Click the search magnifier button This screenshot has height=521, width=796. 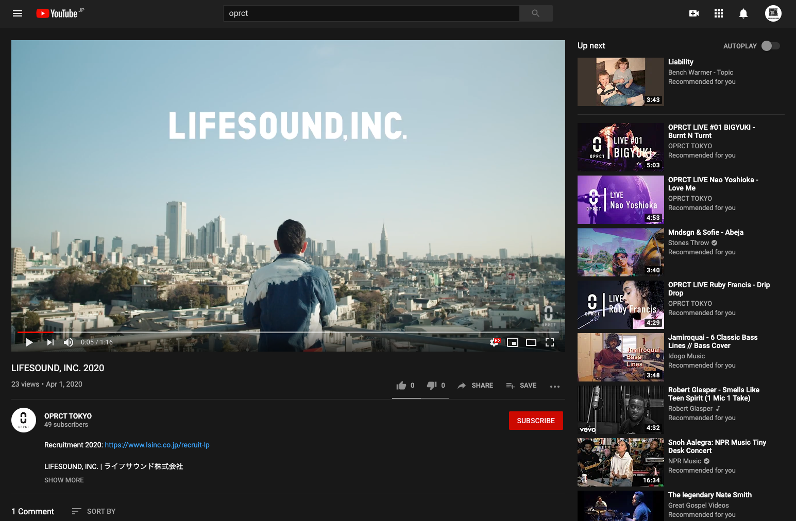(536, 13)
